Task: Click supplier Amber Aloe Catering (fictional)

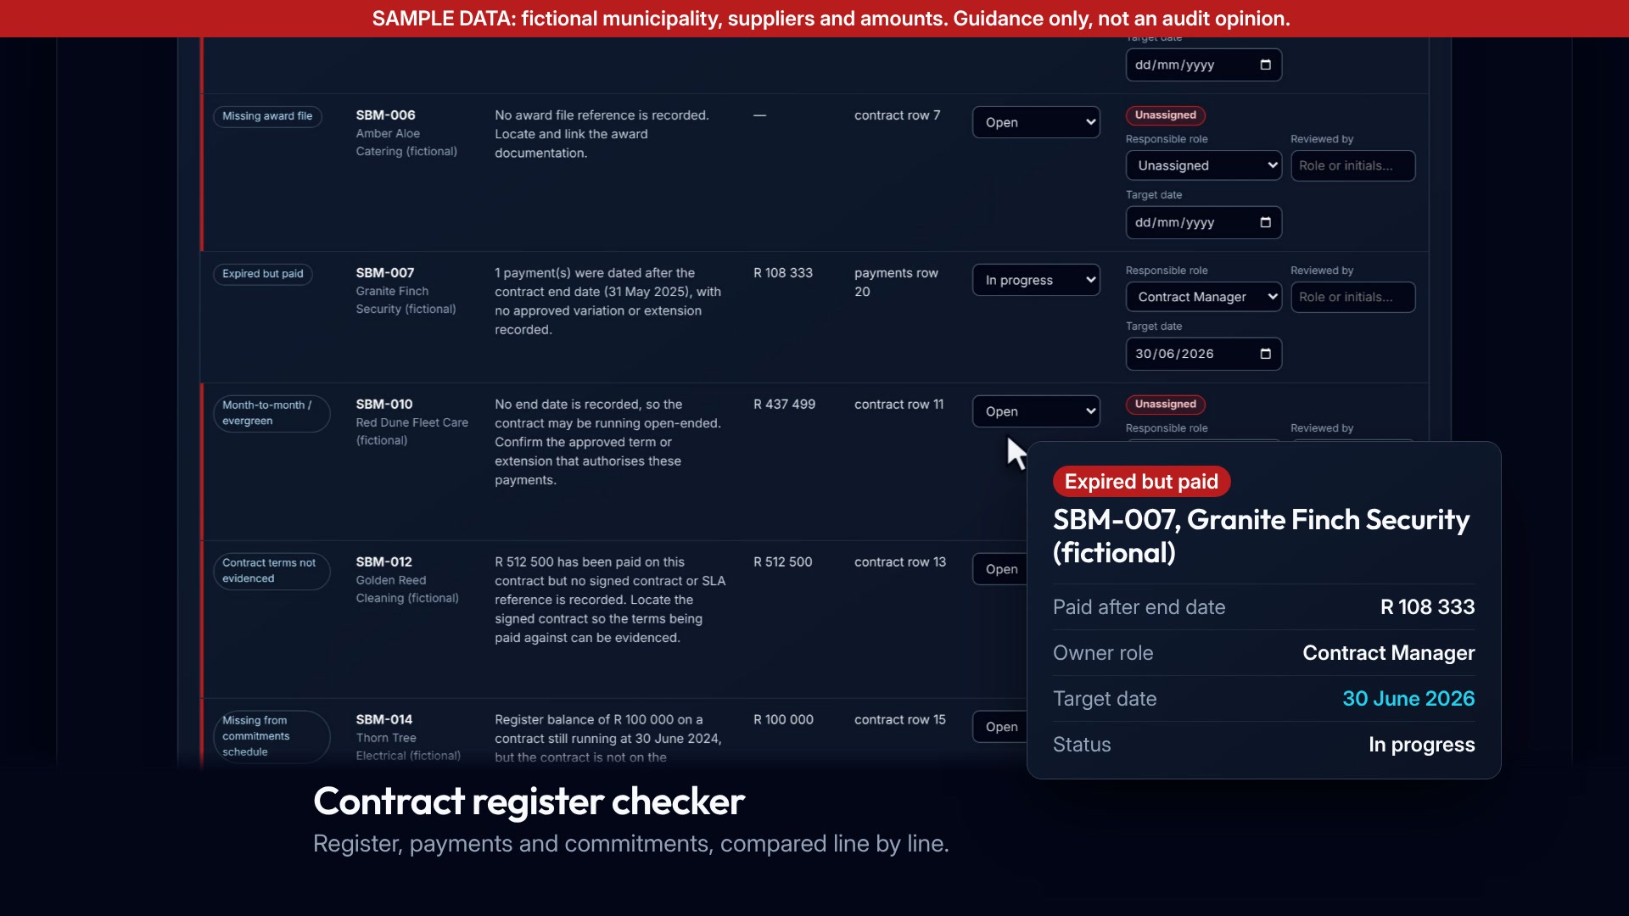Action: pyautogui.click(x=406, y=142)
